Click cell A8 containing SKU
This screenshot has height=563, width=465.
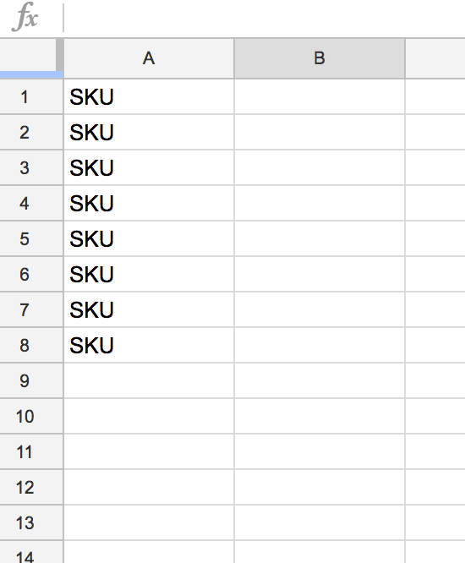pos(149,345)
